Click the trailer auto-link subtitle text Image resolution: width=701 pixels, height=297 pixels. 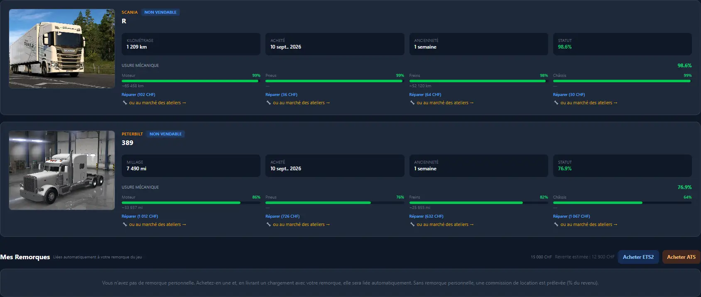click(98, 257)
